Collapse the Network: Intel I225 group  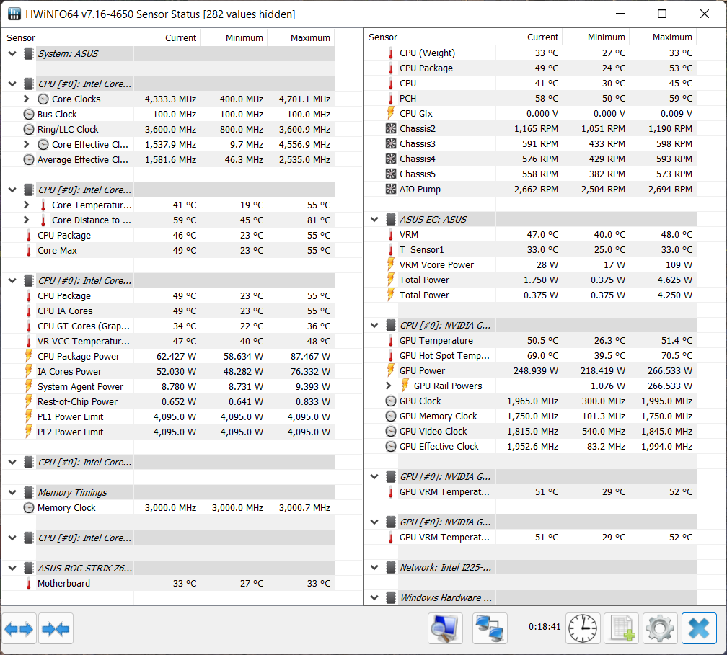point(374,568)
